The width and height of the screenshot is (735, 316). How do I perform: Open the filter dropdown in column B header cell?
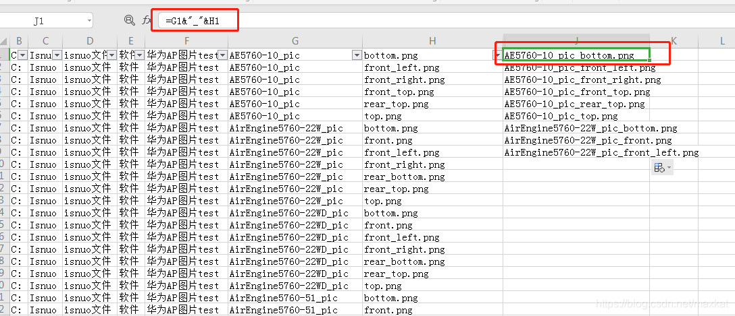tap(22, 55)
